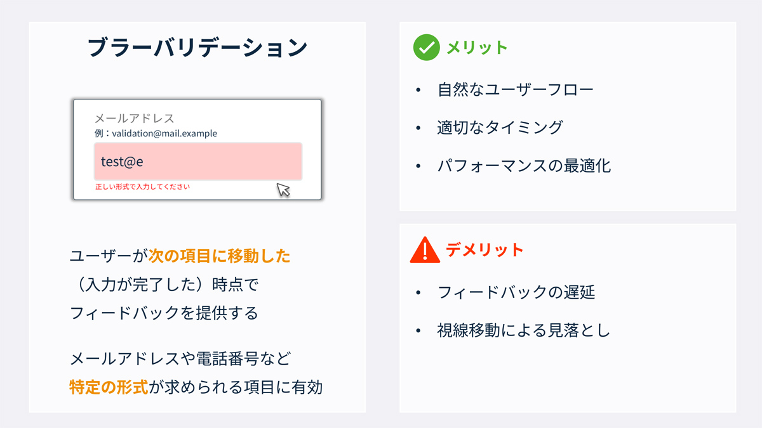
Task: Click the orange text 特定の形式
Action: pos(109,387)
